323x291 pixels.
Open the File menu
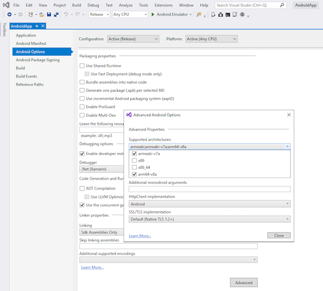coord(16,5)
